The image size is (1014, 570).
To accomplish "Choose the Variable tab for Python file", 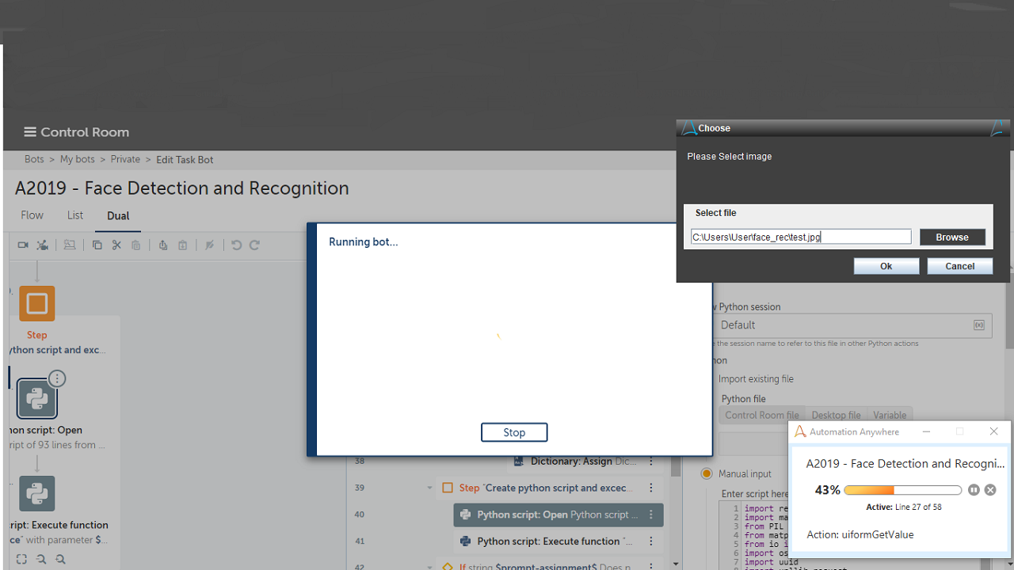I will [890, 415].
